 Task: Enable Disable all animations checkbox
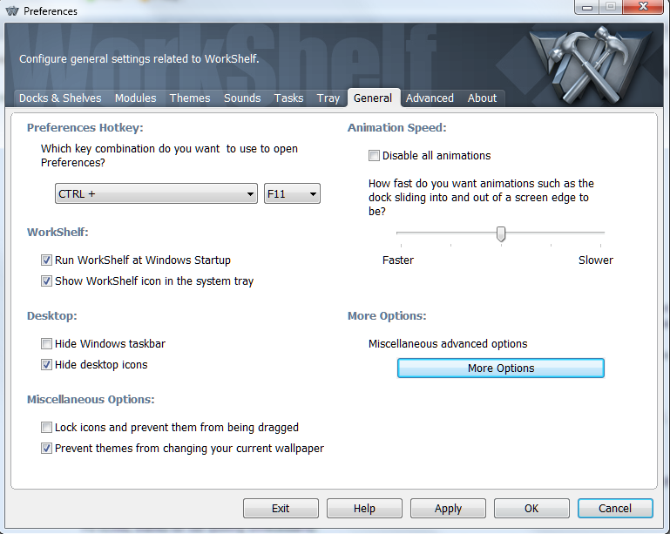[x=375, y=156]
